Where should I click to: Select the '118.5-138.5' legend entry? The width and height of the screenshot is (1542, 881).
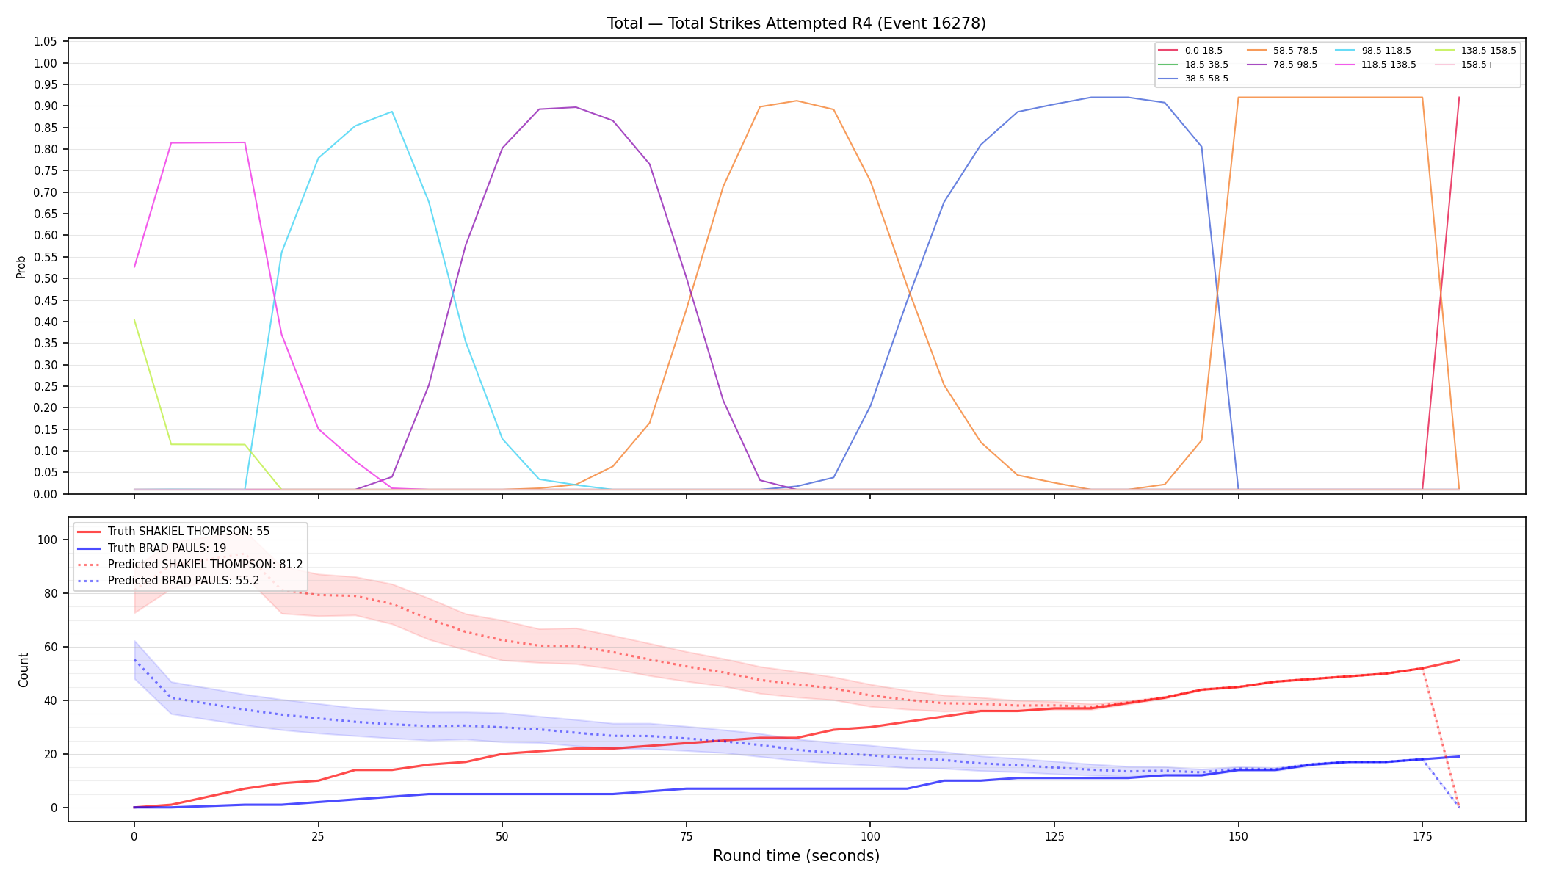[x=1376, y=65]
